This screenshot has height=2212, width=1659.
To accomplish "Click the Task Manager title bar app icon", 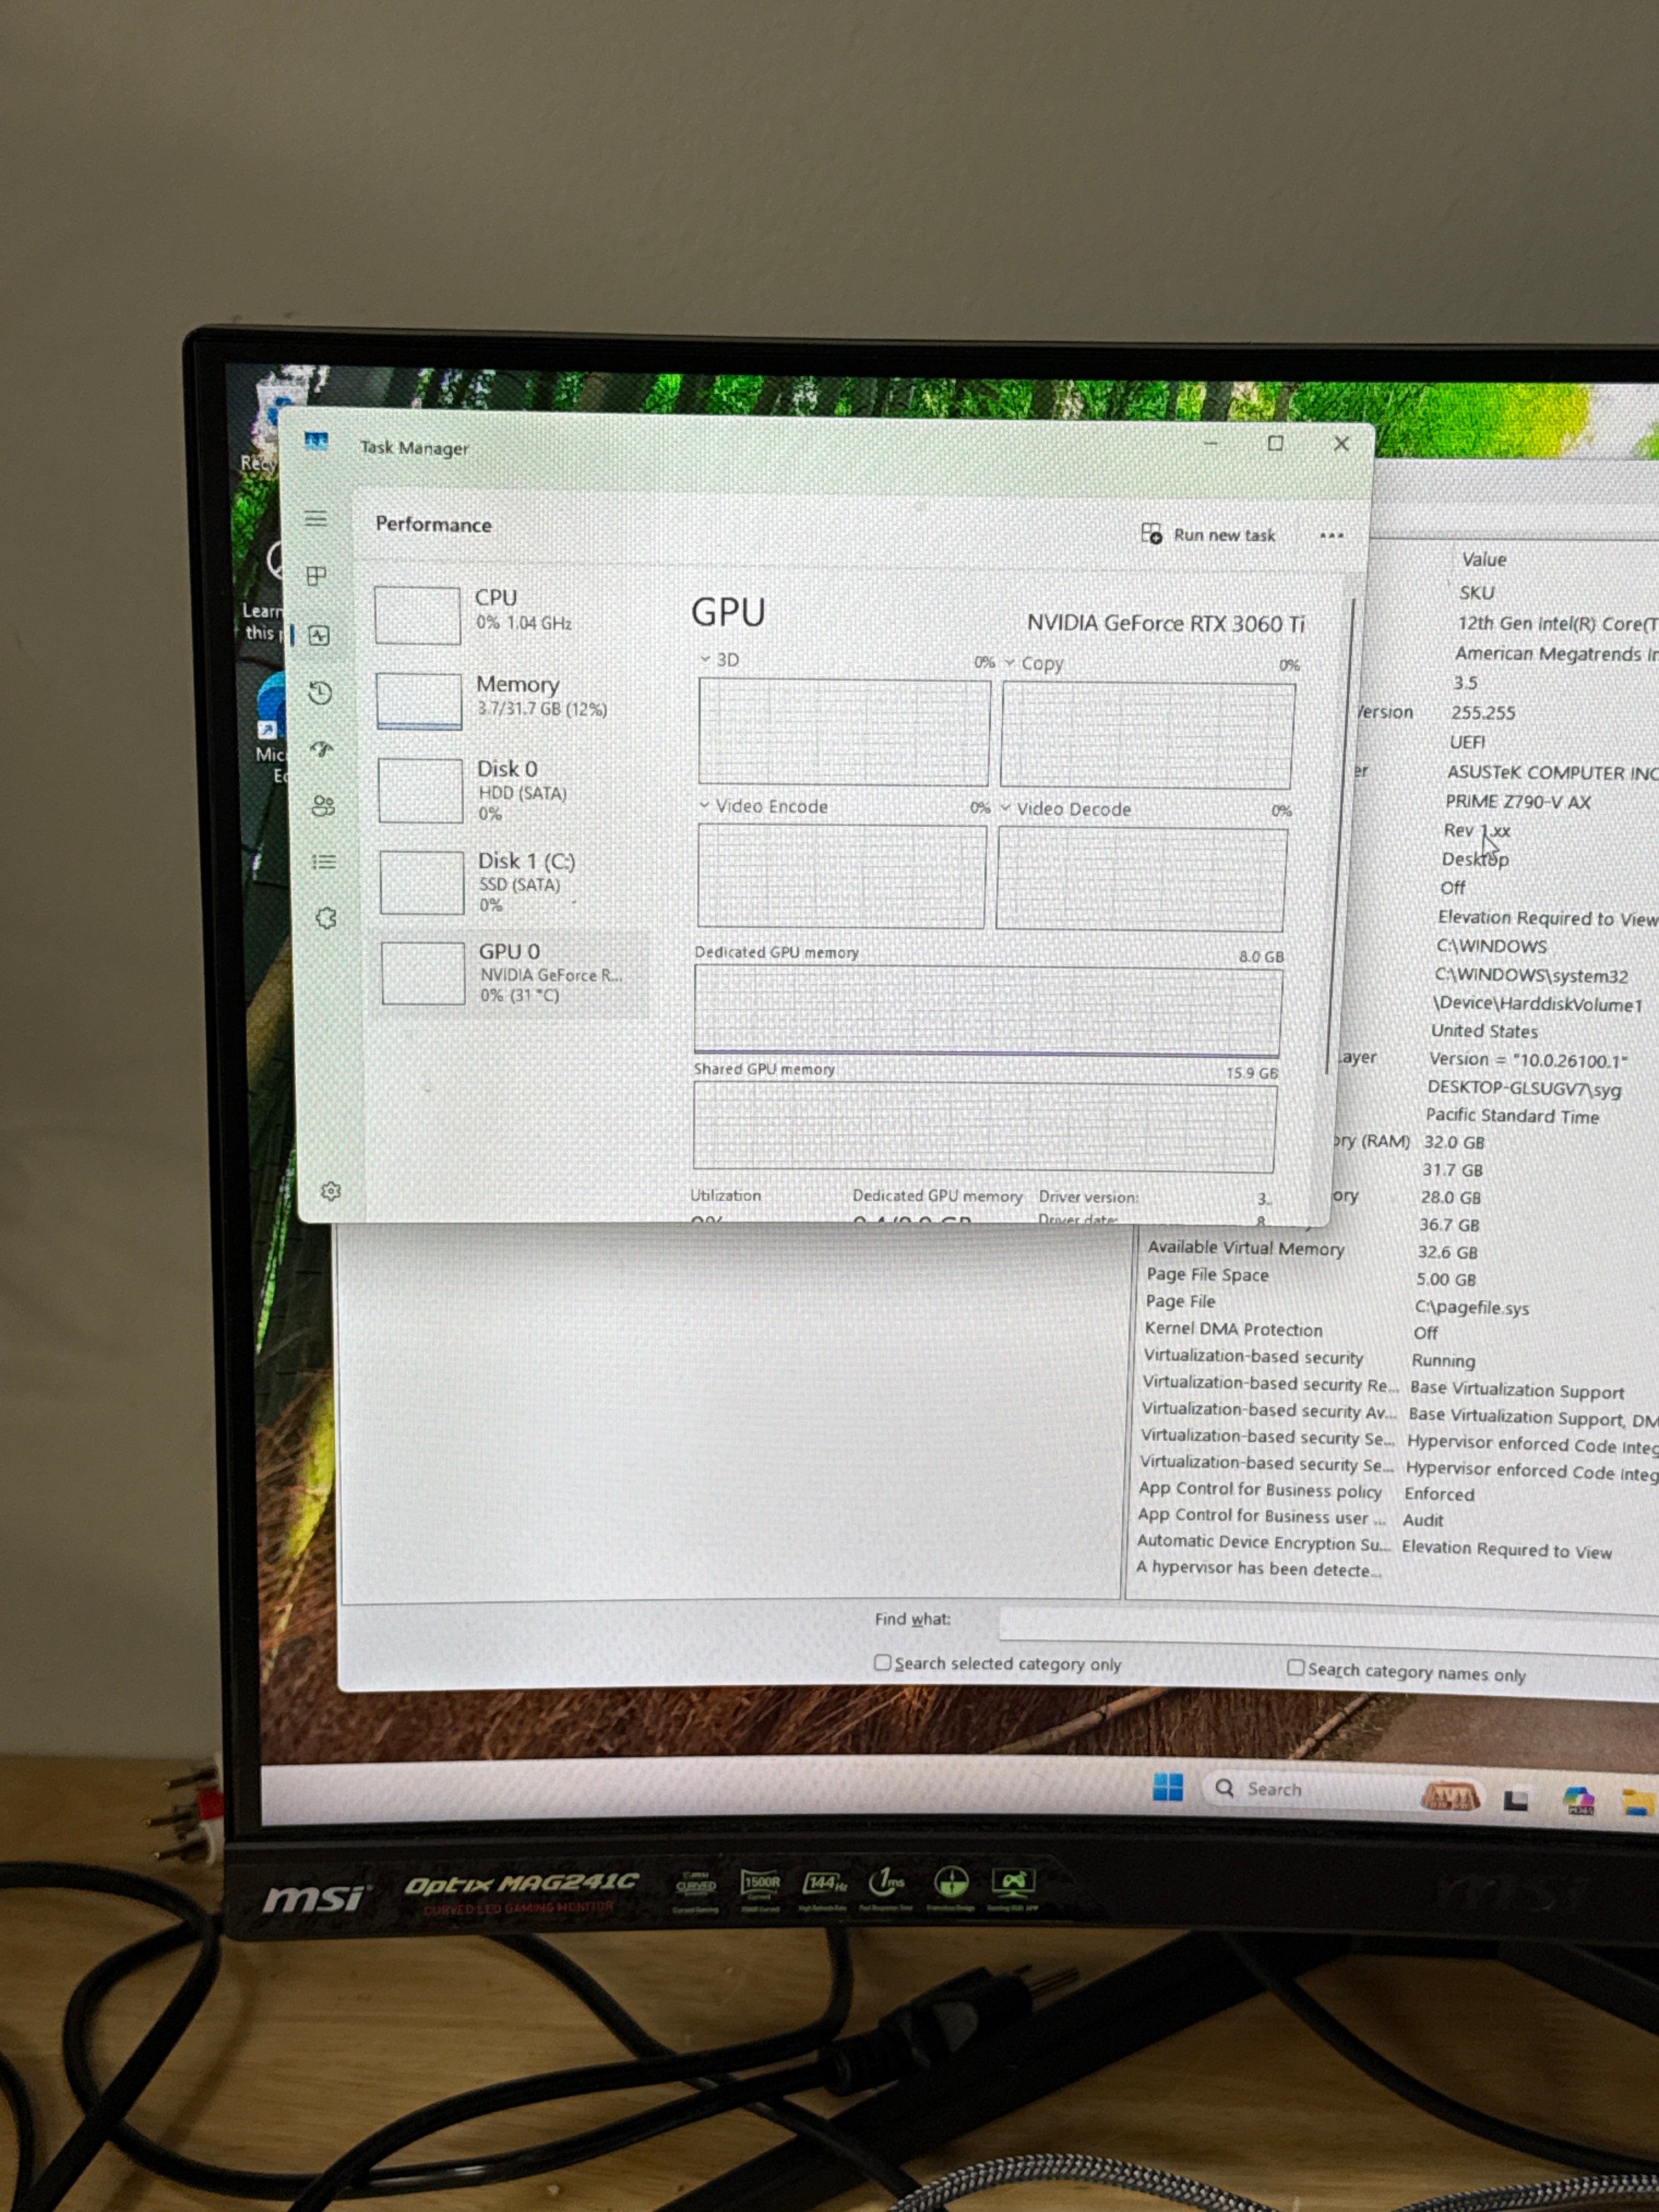I will pos(317,441).
